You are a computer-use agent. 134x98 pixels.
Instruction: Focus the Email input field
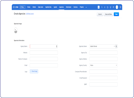[x=44, y=65]
